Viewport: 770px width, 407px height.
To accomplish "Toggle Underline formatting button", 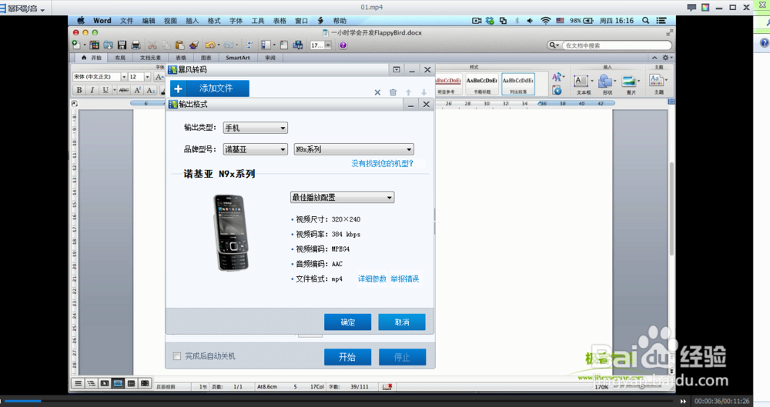I will (105, 90).
